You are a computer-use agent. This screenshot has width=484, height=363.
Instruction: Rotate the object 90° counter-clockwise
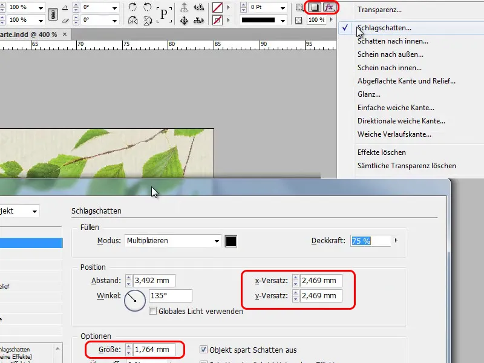tap(148, 7)
